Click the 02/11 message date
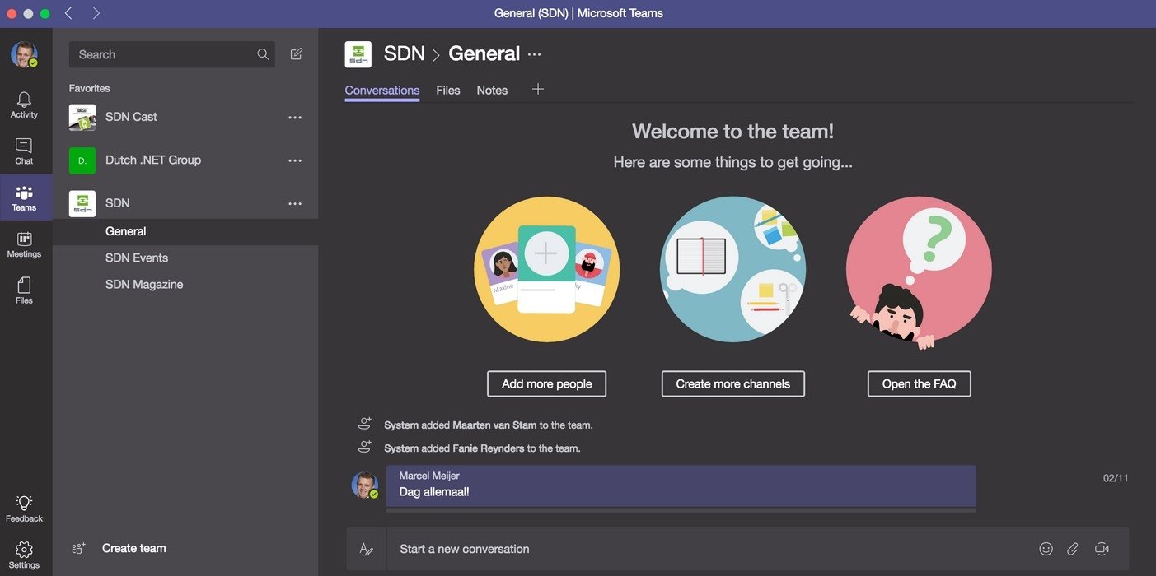Image resolution: width=1156 pixels, height=576 pixels. click(1116, 478)
